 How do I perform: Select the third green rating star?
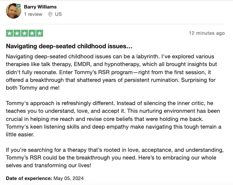[x=24, y=33]
